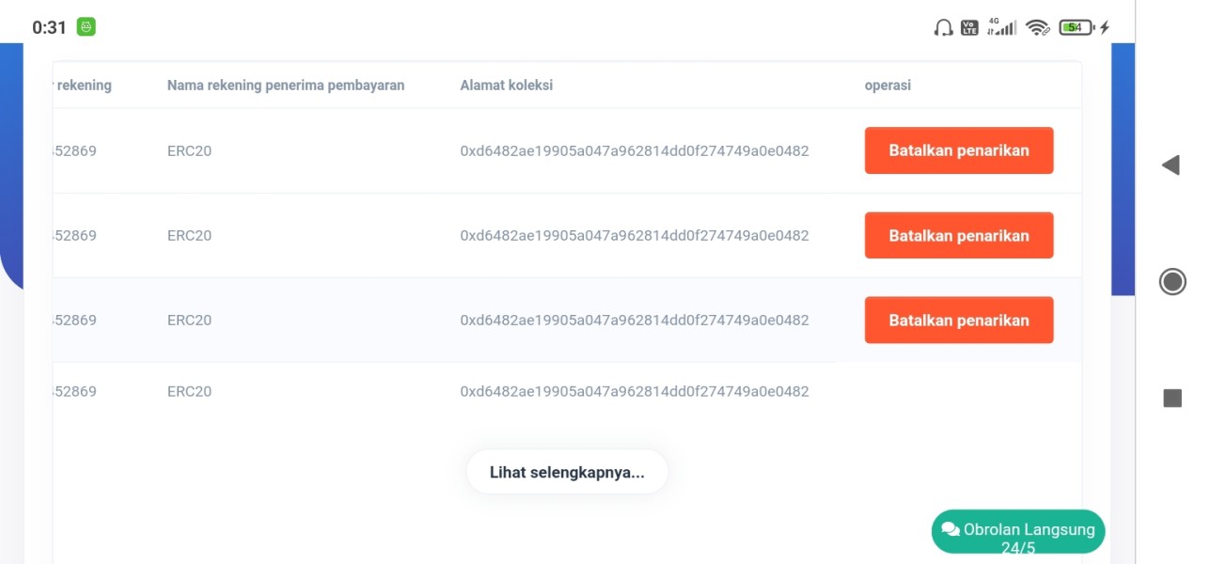
Task: Tap the 4G signal strength icon
Action: [x=1001, y=26]
